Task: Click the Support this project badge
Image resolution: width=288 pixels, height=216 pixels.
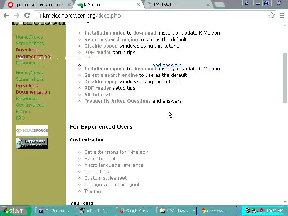Action: click(32, 143)
